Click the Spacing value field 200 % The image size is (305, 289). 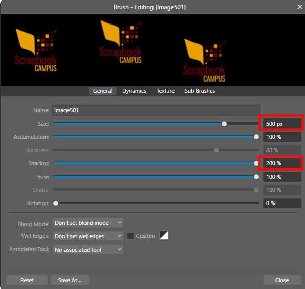click(x=282, y=163)
